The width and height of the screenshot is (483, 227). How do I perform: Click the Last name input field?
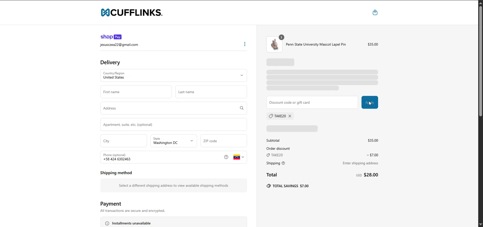211,92
